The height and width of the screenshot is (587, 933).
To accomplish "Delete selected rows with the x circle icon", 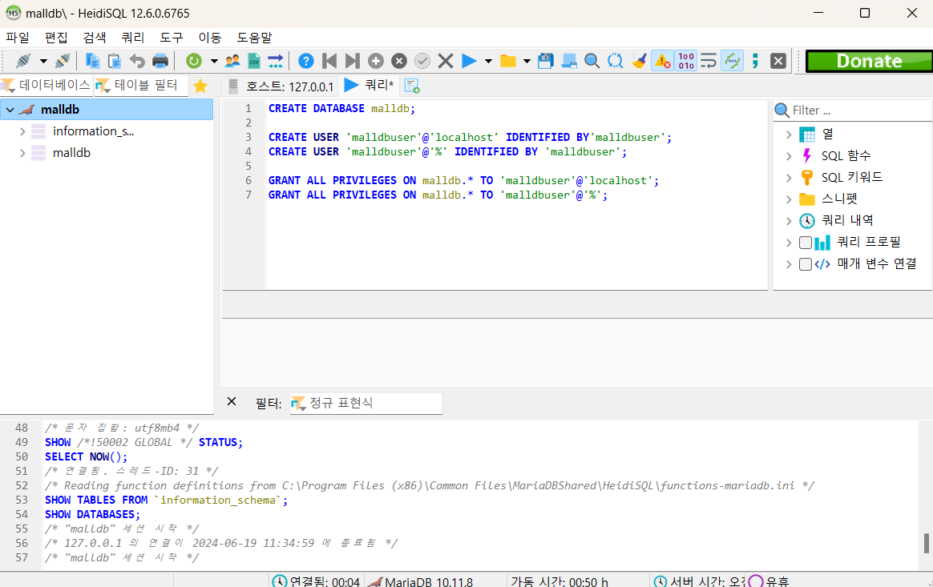I will point(399,61).
